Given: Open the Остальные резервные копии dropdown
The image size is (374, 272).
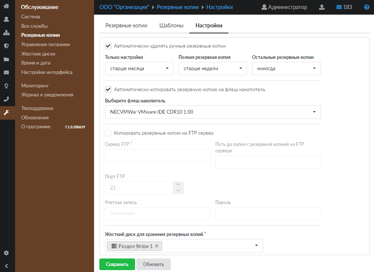Looking at the screenshot, I should pos(286,69).
